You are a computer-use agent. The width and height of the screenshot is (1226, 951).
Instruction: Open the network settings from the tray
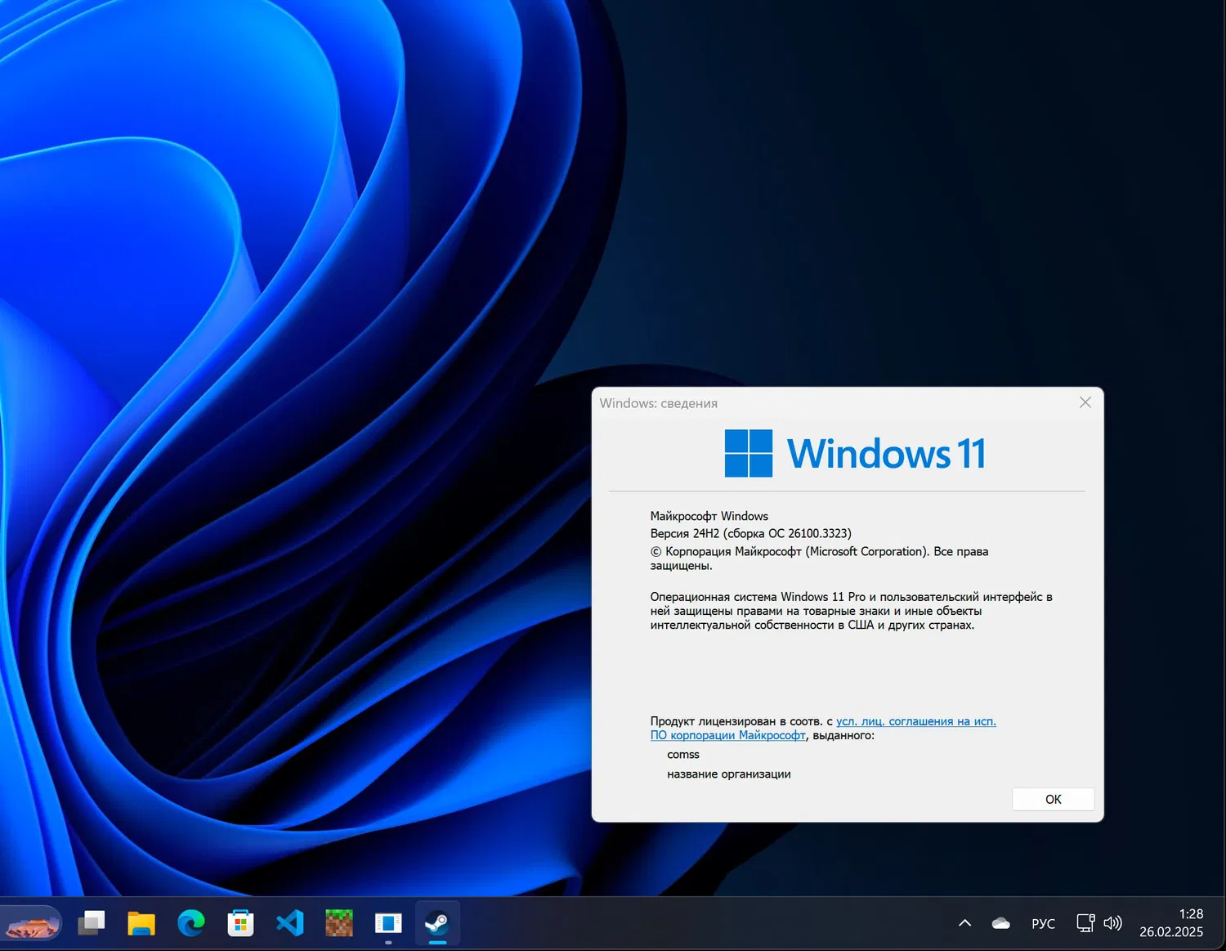tap(1085, 922)
